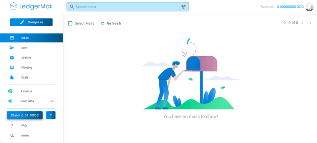Open the user profile avatar
317x143 pixels.
[x=309, y=7]
